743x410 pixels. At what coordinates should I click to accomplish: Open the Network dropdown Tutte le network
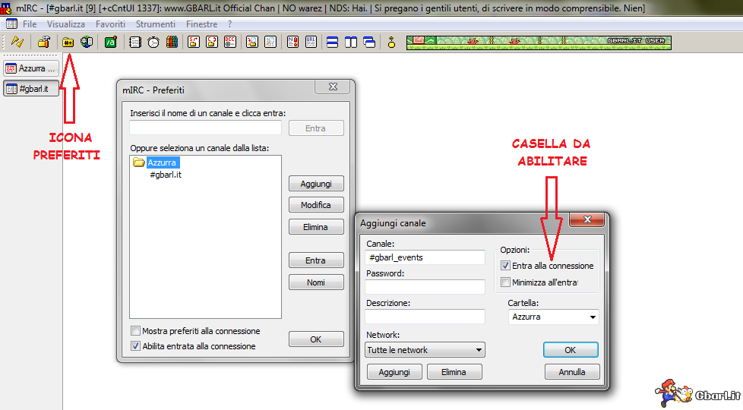point(425,350)
